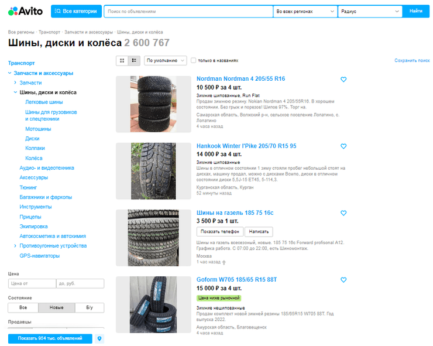The height and width of the screenshot is (346, 433).
Task: Select 'Легковые шины' subcategory
Action: click(x=44, y=102)
